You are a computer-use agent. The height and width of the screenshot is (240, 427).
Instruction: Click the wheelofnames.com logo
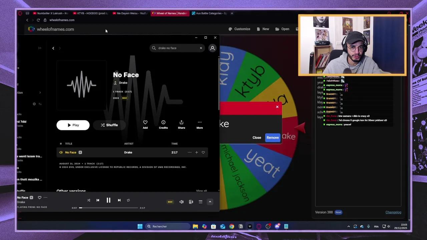tap(51, 29)
